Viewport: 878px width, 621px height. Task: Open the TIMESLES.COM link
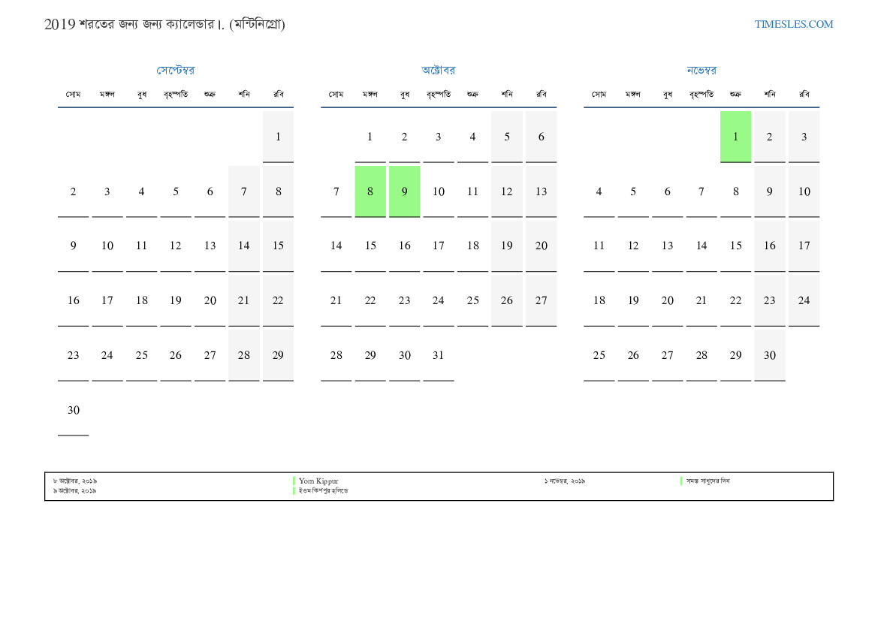pos(793,24)
